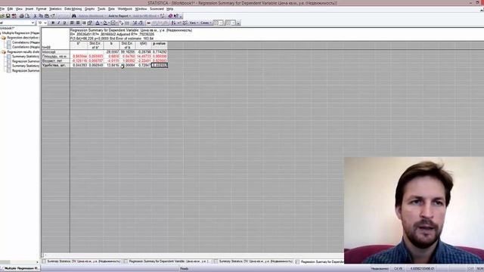Open the Tools menu
This screenshot has width=484, height=272.
pos(101,9)
